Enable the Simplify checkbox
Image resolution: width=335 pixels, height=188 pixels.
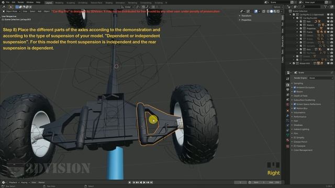pos(295,138)
